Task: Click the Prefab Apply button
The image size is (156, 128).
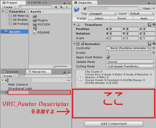Action: (x=144, y=18)
